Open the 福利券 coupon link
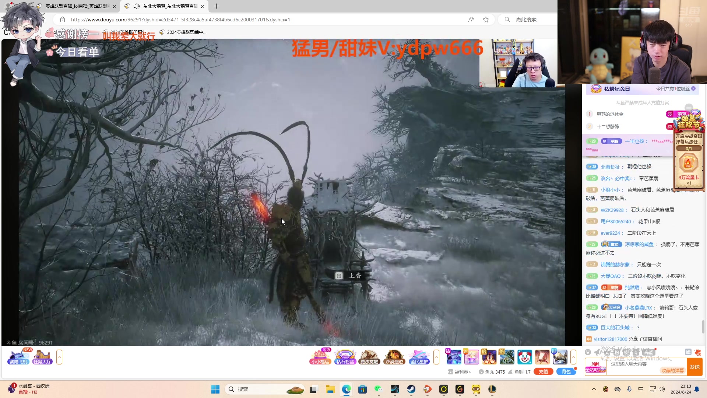Image resolution: width=707 pixels, height=398 pixels. click(x=460, y=372)
